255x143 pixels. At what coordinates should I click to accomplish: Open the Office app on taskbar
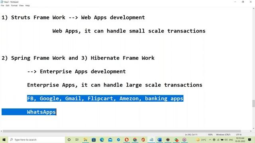point(143,139)
